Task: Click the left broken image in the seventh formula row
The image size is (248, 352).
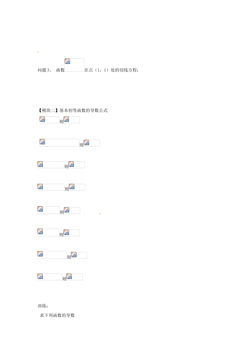Action: point(52,255)
